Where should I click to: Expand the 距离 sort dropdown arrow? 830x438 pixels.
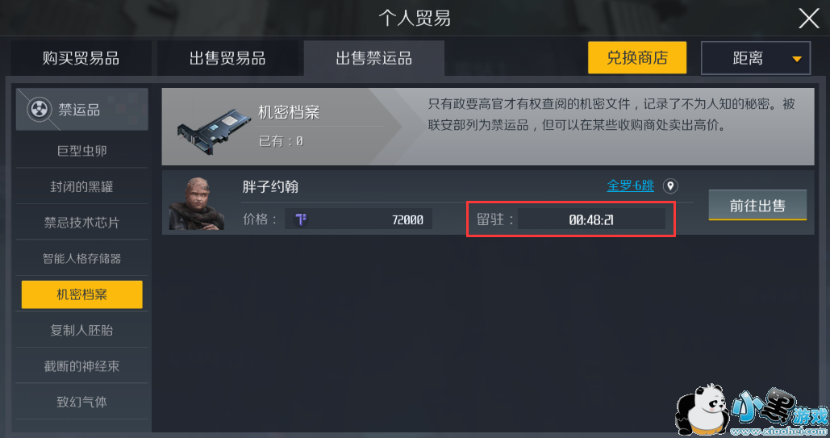pyautogui.click(x=797, y=59)
